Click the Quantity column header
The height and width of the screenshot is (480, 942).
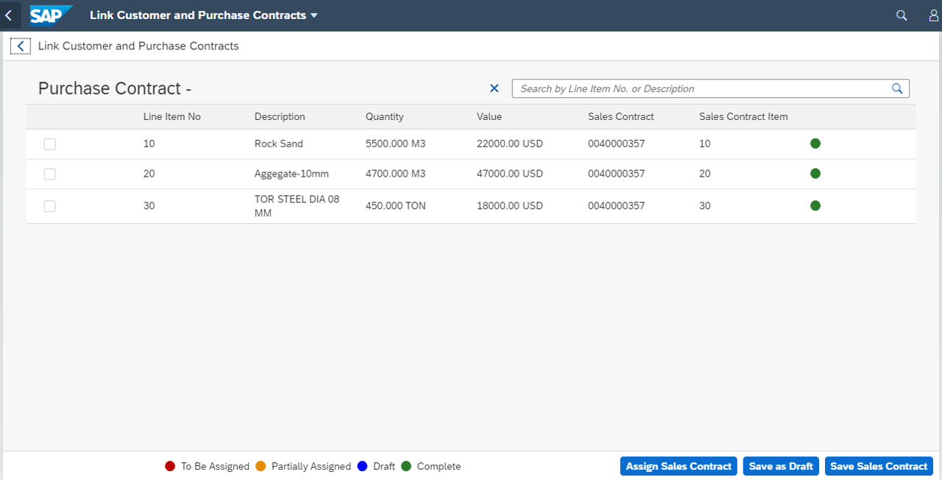384,116
